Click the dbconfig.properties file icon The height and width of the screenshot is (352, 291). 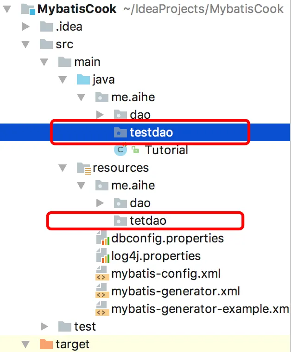click(102, 238)
